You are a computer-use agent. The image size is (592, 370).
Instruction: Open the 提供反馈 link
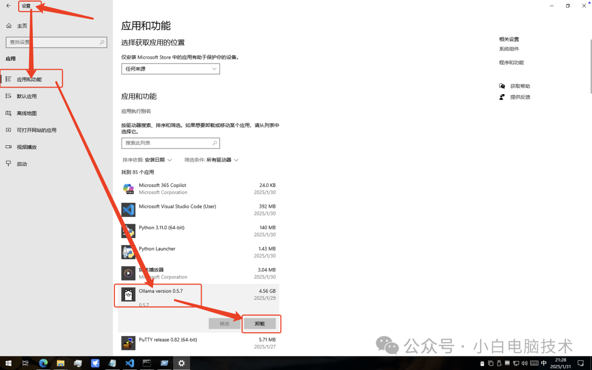tap(520, 97)
